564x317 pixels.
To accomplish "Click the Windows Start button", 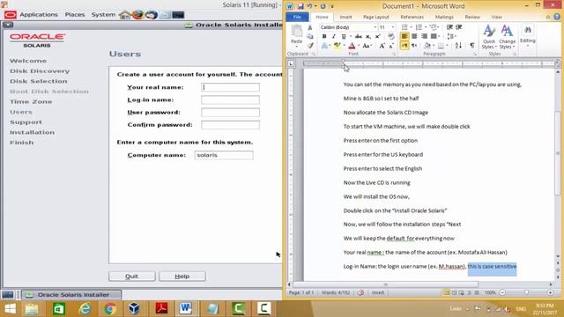I will click(10, 309).
